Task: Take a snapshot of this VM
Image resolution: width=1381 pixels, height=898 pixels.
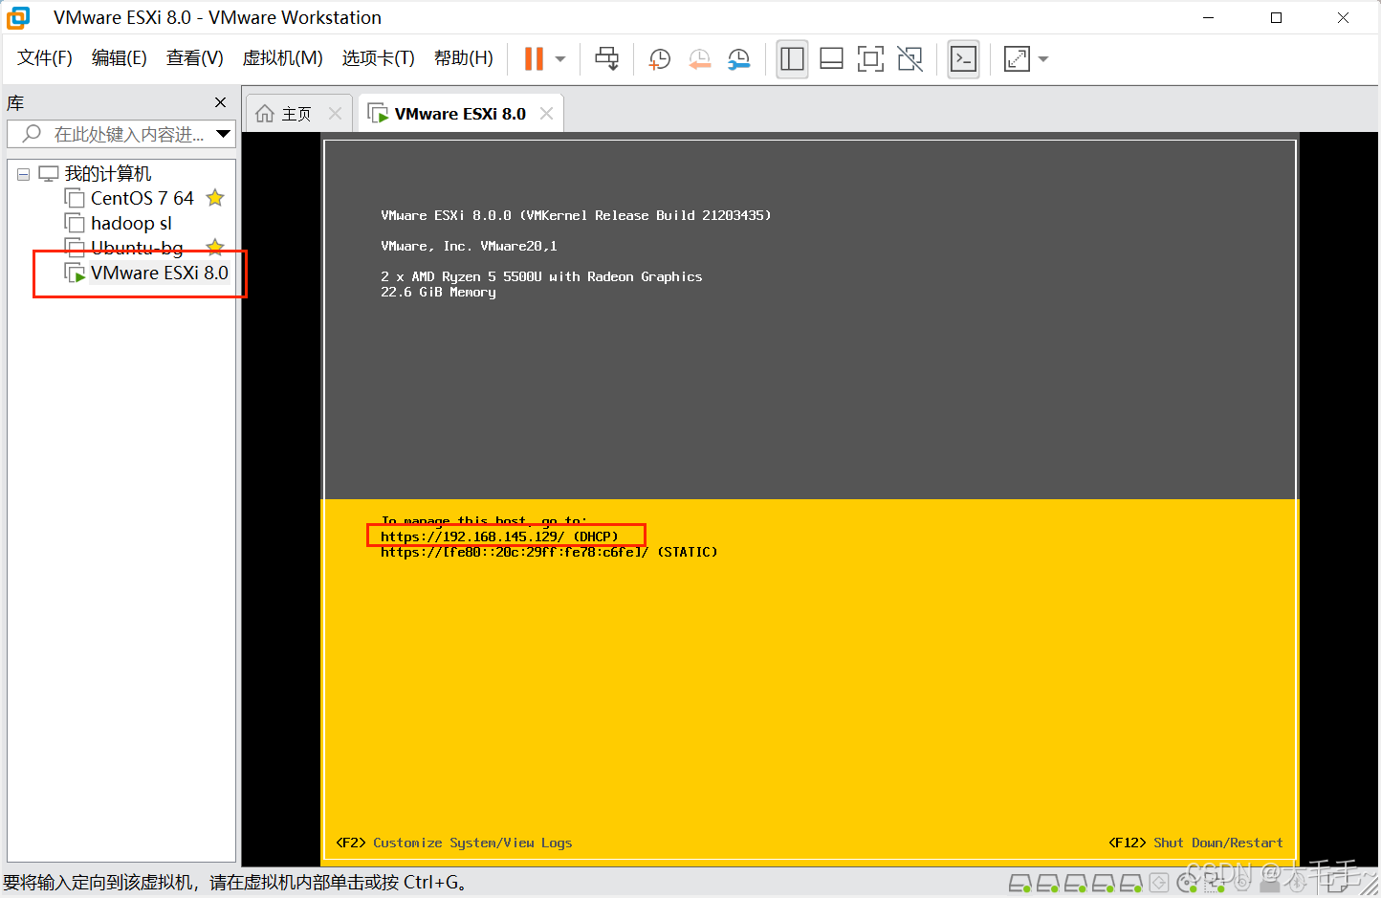Action: click(x=659, y=59)
